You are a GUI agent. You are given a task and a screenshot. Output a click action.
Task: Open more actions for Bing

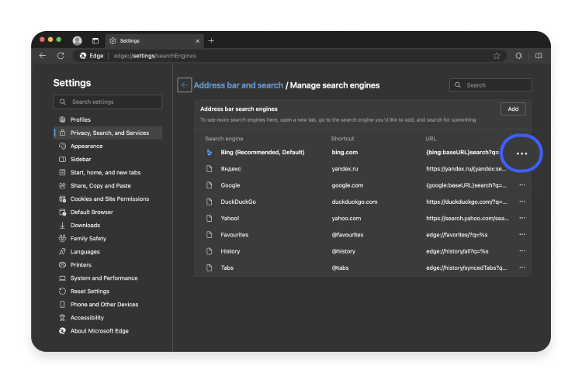tap(522, 154)
